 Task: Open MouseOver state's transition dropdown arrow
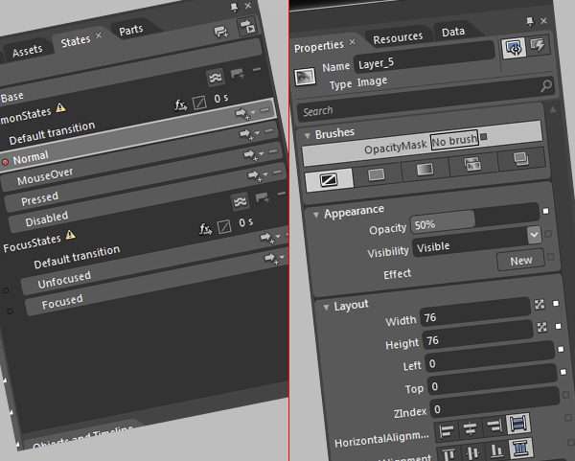point(257,133)
